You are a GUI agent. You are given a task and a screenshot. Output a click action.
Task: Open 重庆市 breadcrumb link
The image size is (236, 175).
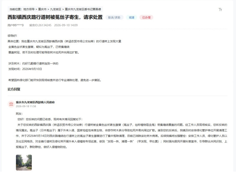pos(42,9)
